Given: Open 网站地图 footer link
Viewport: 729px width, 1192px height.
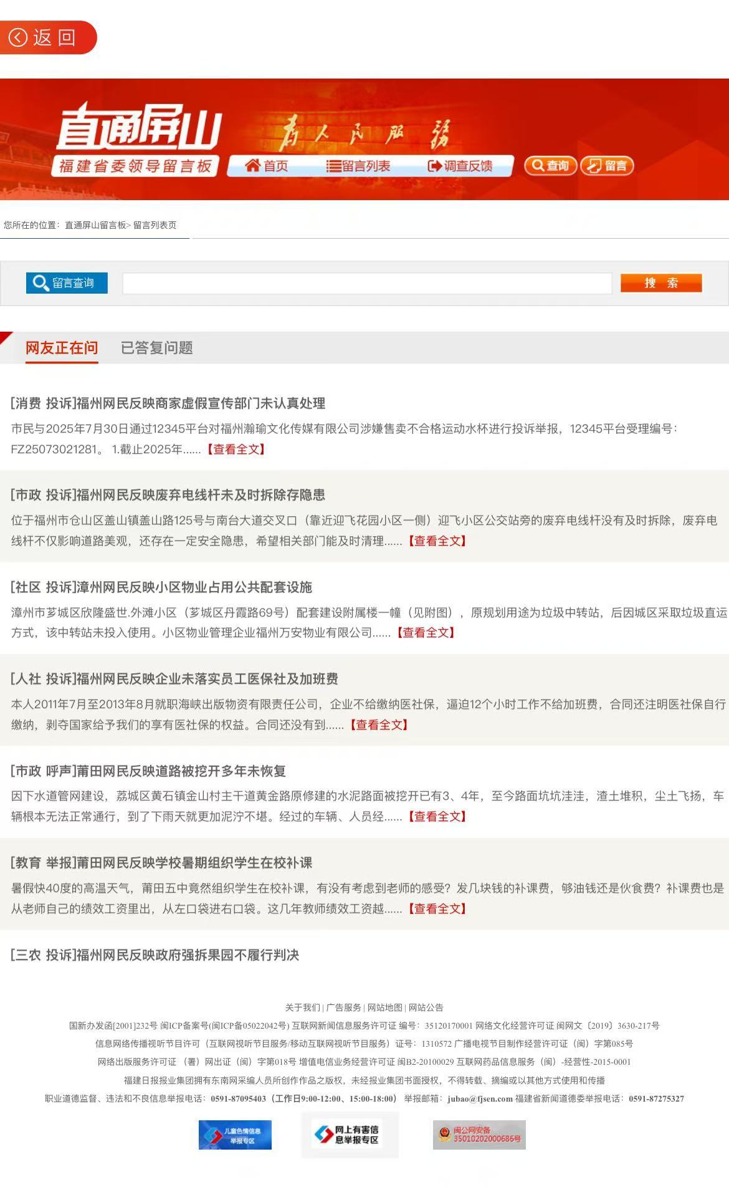Looking at the screenshot, I should (x=384, y=1007).
